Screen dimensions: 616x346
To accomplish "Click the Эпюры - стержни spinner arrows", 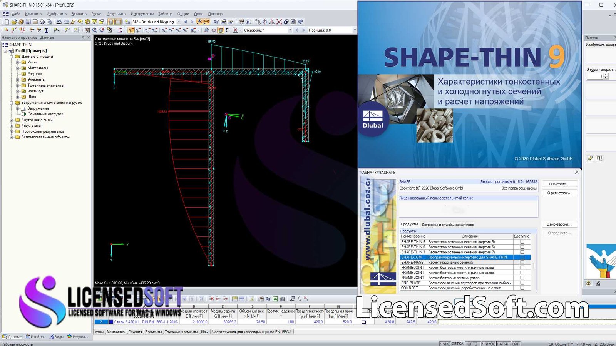I will point(606,76).
